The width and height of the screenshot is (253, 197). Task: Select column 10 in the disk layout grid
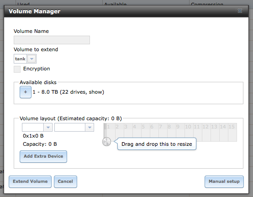(x=189, y=133)
